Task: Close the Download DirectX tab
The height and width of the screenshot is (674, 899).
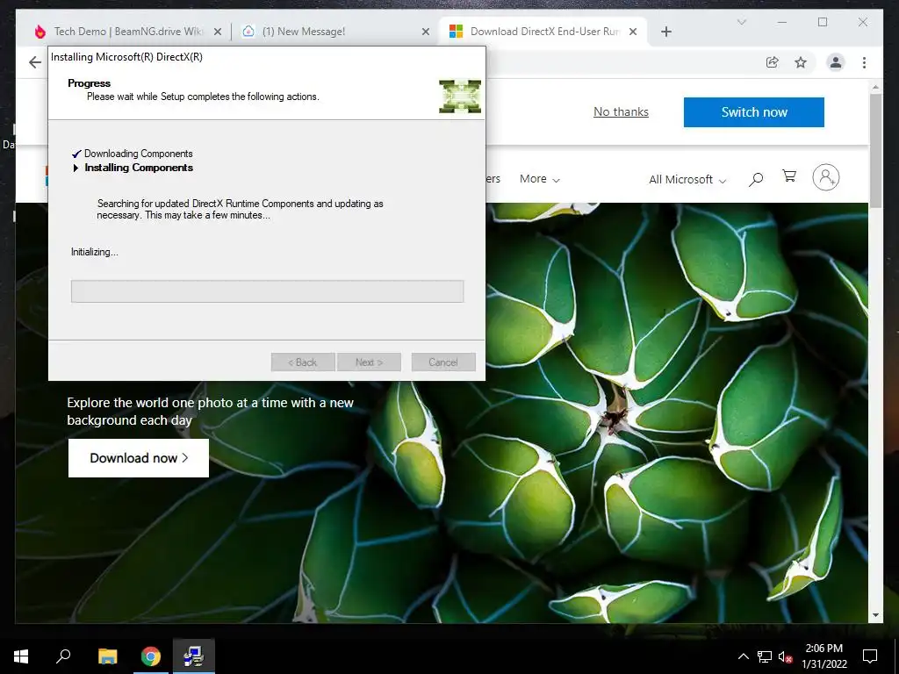Action: pos(633,32)
